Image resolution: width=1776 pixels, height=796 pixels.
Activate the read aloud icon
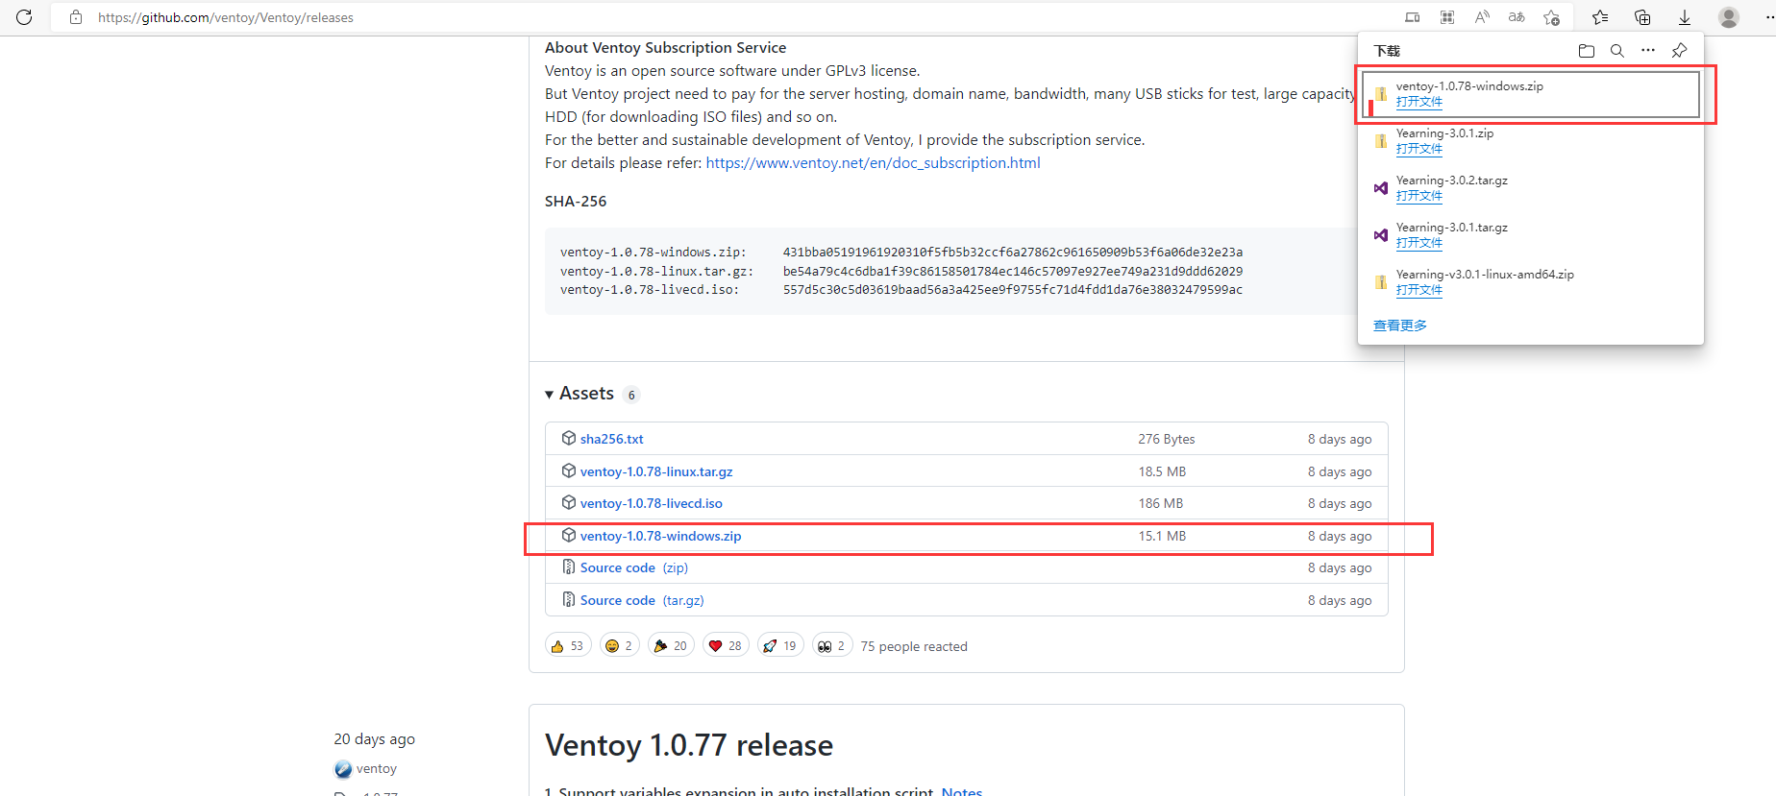click(1482, 17)
